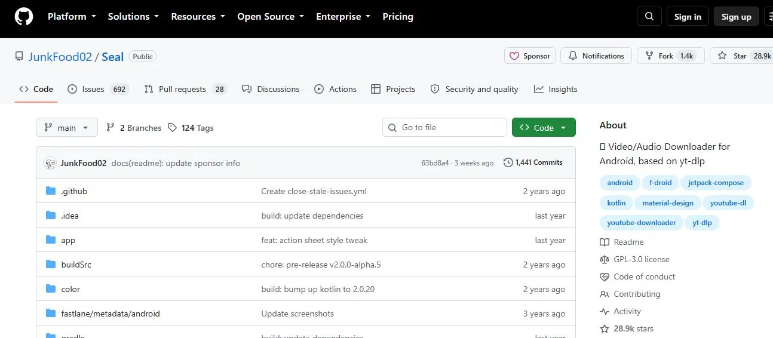Select the material-design topic tag
This screenshot has width=773, height=338.
pyautogui.click(x=668, y=203)
